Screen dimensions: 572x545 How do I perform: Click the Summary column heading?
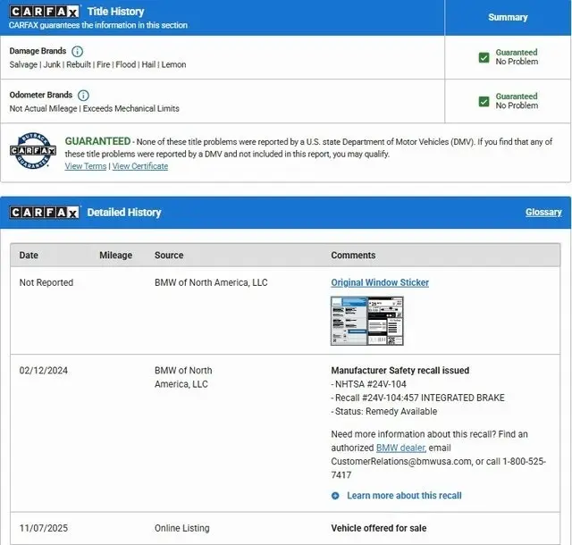tap(508, 17)
